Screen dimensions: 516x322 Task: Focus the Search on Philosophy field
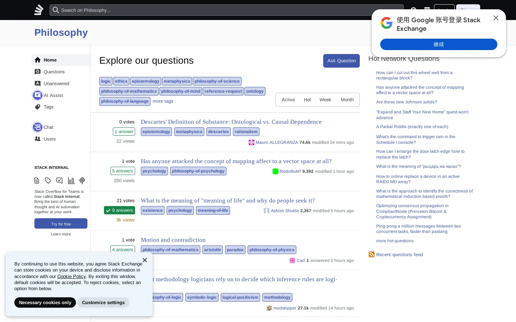[x=226, y=10]
